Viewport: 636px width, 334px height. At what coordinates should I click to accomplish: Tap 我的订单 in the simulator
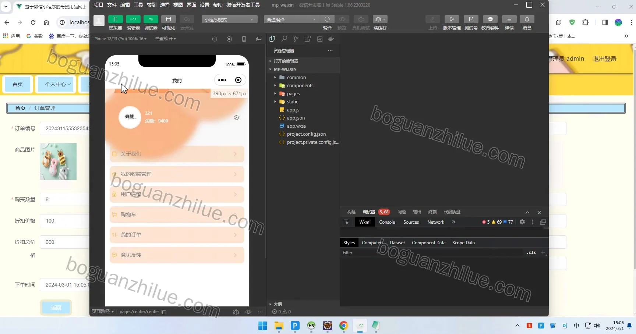(177, 235)
